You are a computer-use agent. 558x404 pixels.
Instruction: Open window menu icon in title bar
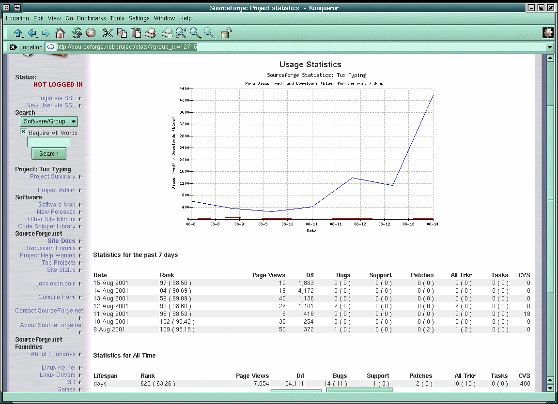click(x=6, y=7)
